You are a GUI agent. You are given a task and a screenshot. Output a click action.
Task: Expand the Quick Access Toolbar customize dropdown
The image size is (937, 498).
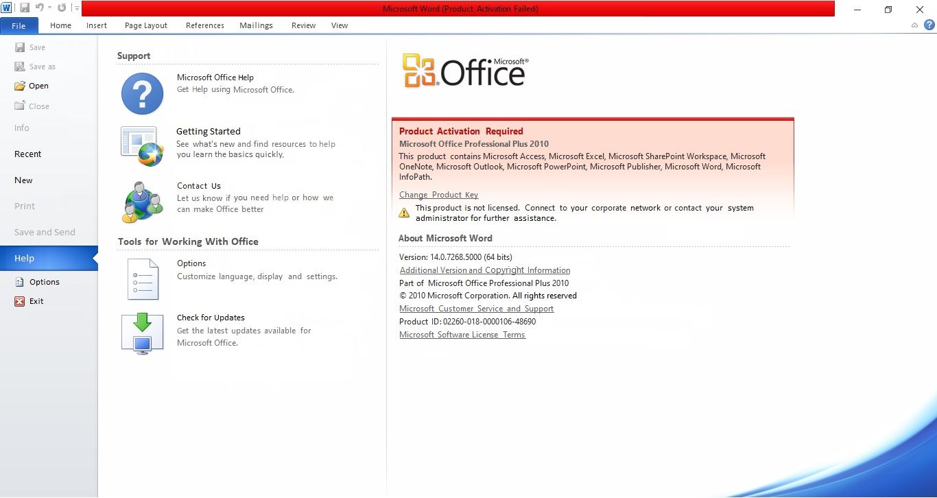click(77, 8)
